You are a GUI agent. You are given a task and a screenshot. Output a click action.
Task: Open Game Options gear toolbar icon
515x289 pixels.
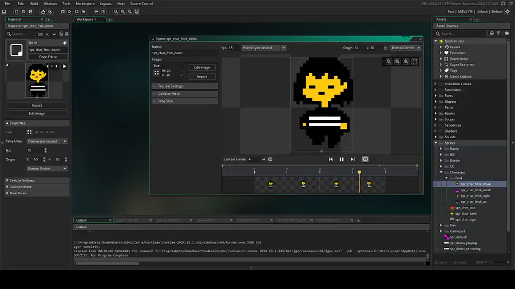(x=96, y=11)
